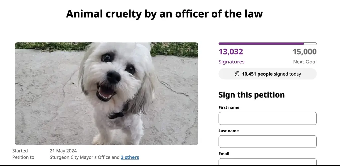Click the "Last name" field label
Viewport: 340px width, 166px height.
pos(228,131)
